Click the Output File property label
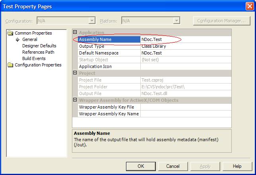Viewport: 256px width, 175px height. click(x=90, y=93)
